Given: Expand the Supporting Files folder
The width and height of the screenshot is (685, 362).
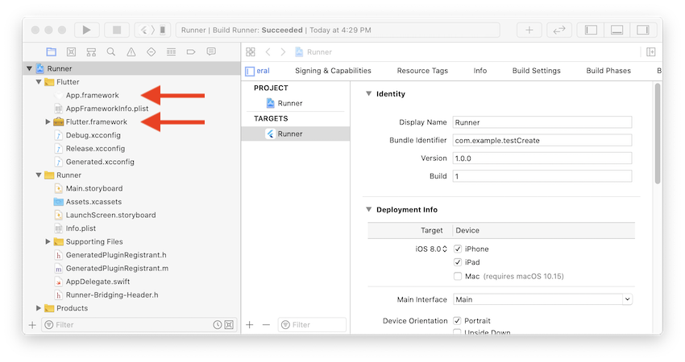Looking at the screenshot, I should point(48,241).
